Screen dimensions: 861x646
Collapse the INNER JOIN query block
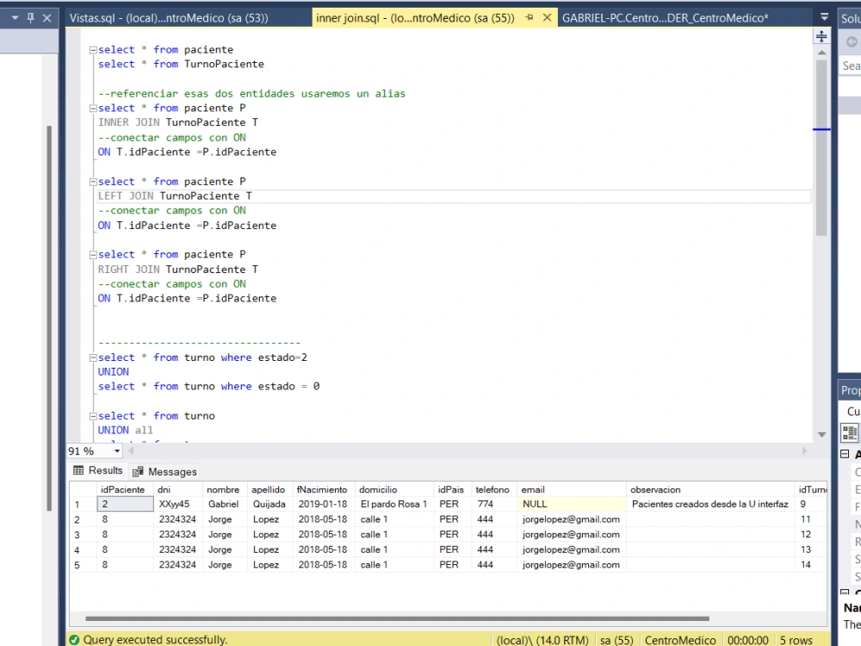(93, 109)
